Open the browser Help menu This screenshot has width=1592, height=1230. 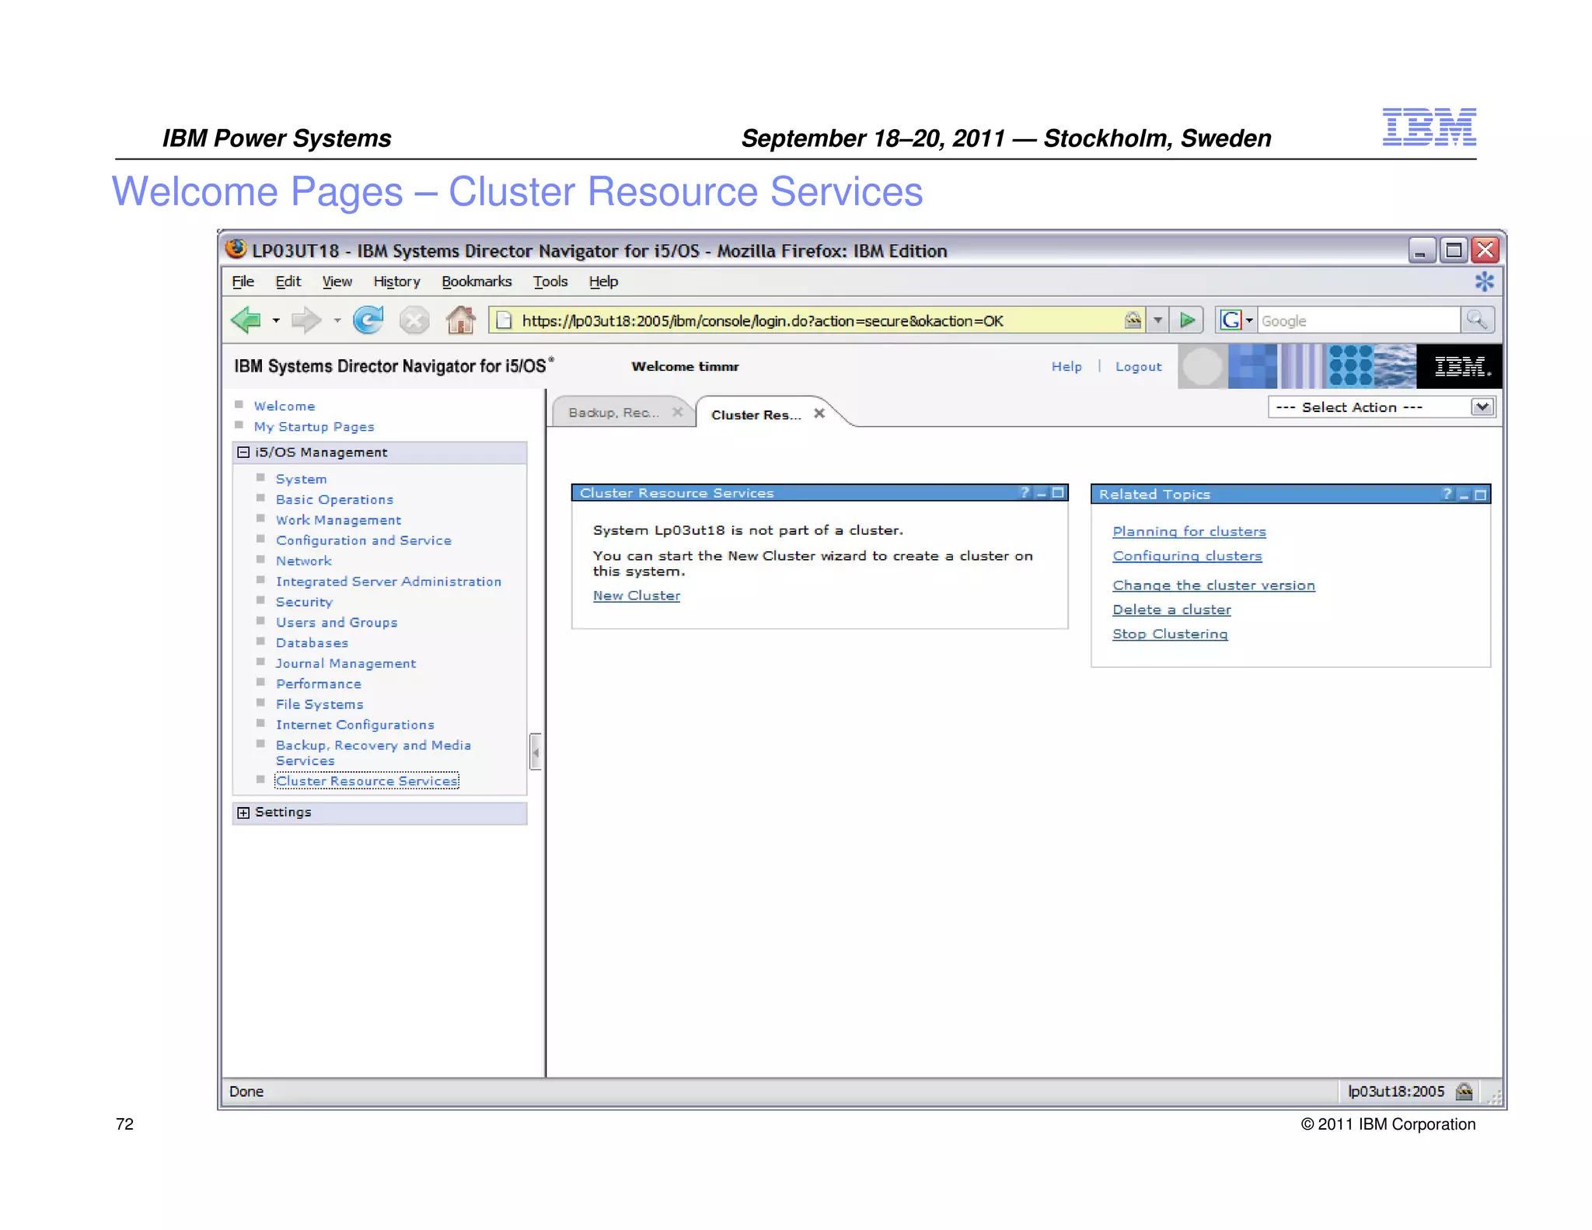tap(603, 281)
